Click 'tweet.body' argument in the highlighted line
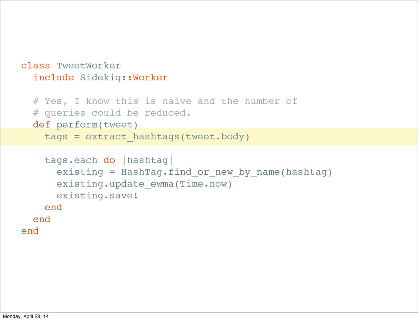Image resolution: width=418 pixels, height=321 pixels. pyautogui.click(x=215, y=136)
